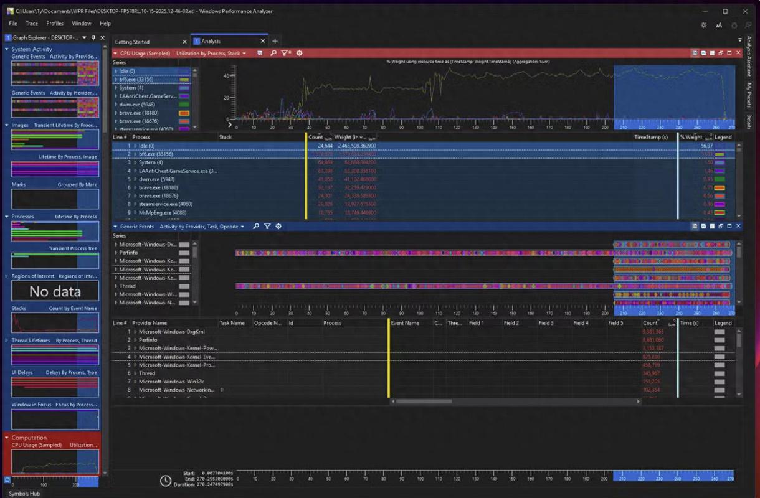Click the brave.exe (18180) orange legend swatch

(720, 187)
